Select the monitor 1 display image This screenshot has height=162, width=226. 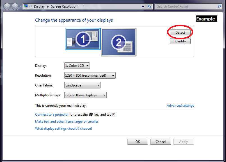(83, 39)
